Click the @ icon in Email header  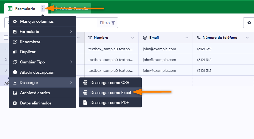145,38
